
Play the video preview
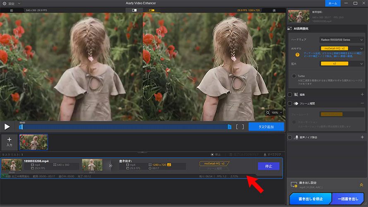(7, 127)
